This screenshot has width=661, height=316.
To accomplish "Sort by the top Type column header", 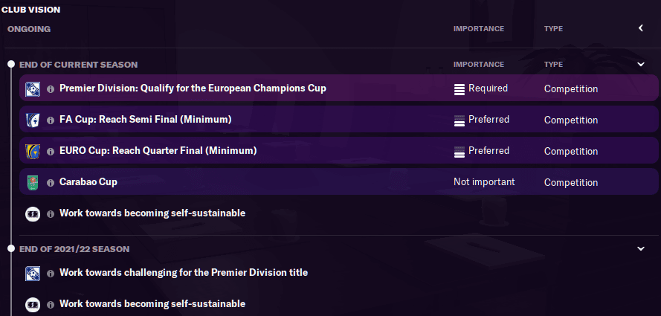I will pos(553,29).
